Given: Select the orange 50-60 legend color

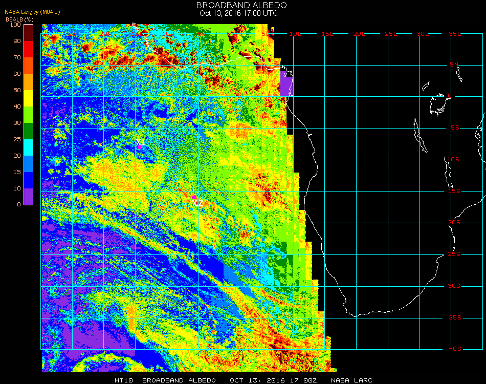Looking at the screenshot, I should pos(29,82).
